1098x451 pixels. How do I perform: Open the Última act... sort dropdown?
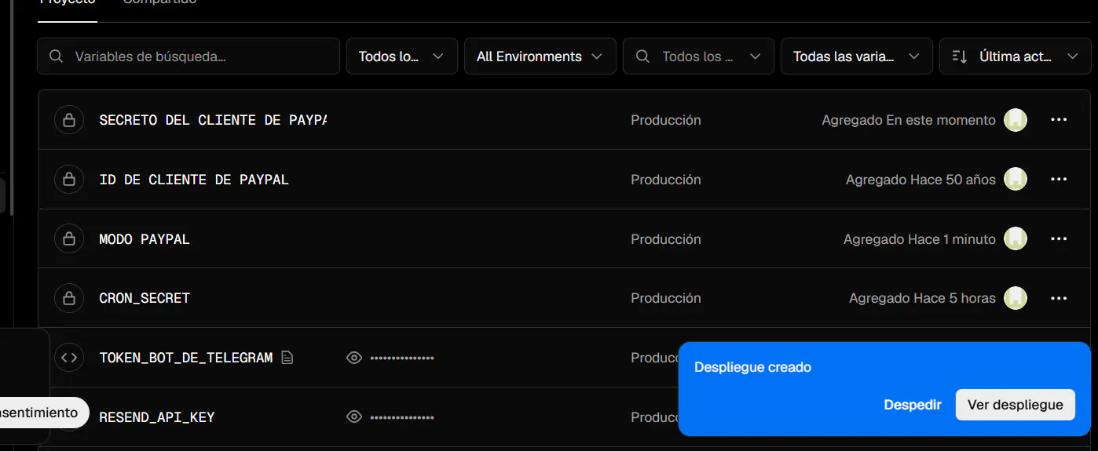tap(1015, 56)
